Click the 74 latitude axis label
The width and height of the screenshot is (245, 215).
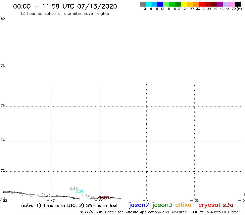[x=3, y=140]
